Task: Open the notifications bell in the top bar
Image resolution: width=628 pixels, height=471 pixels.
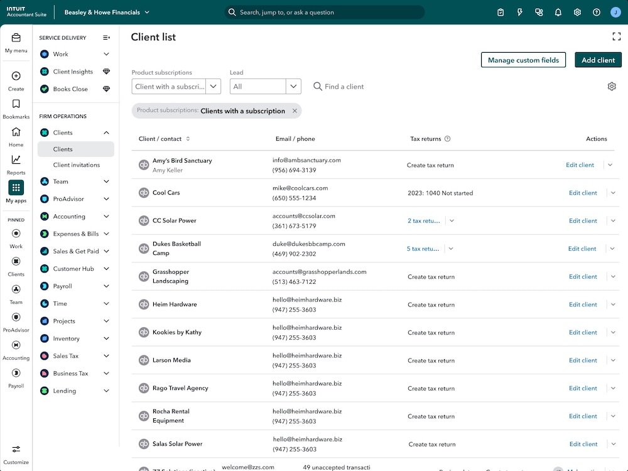Action: coord(558,12)
